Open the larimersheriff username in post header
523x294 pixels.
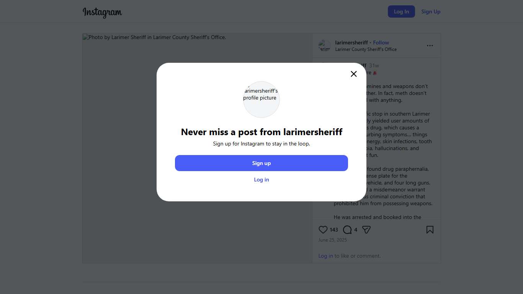tap(351, 42)
